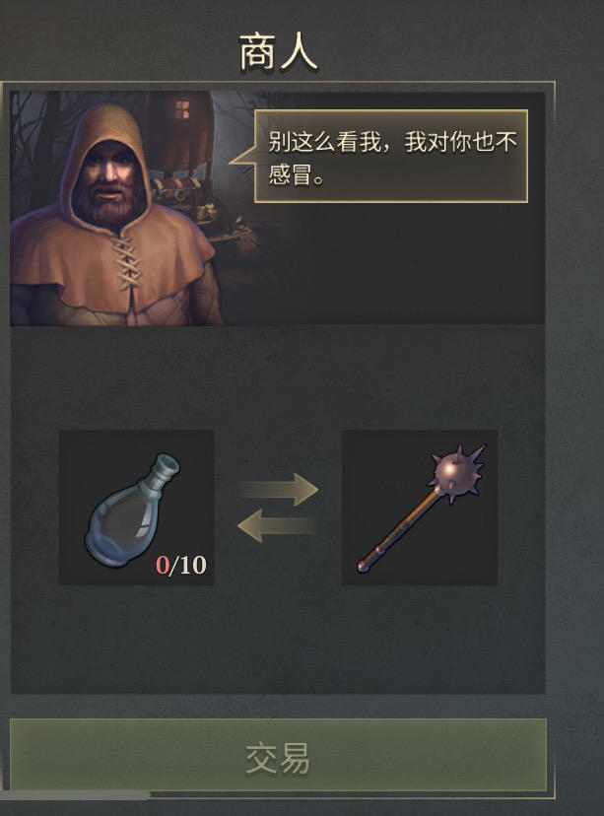
Task: Click the left-pointing exchange arrow
Action: tap(277, 525)
